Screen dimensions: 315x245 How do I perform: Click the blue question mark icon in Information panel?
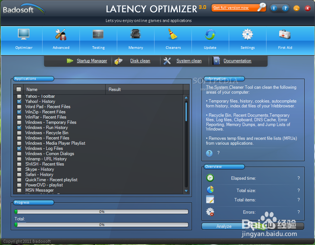209,153
